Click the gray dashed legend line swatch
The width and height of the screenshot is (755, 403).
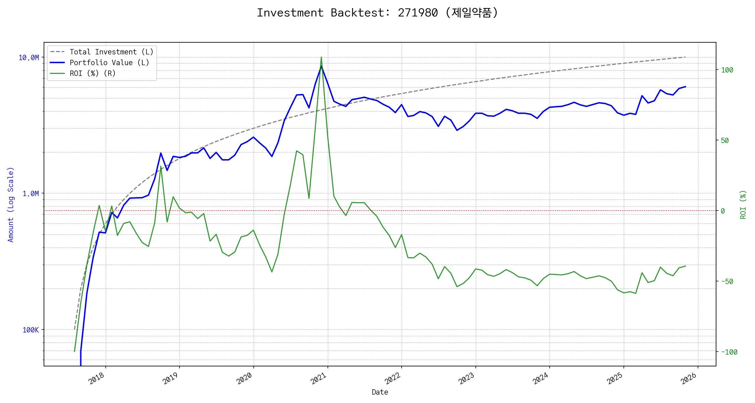(x=57, y=52)
